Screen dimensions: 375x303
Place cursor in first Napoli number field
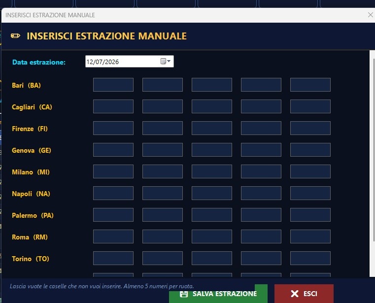pos(113,193)
